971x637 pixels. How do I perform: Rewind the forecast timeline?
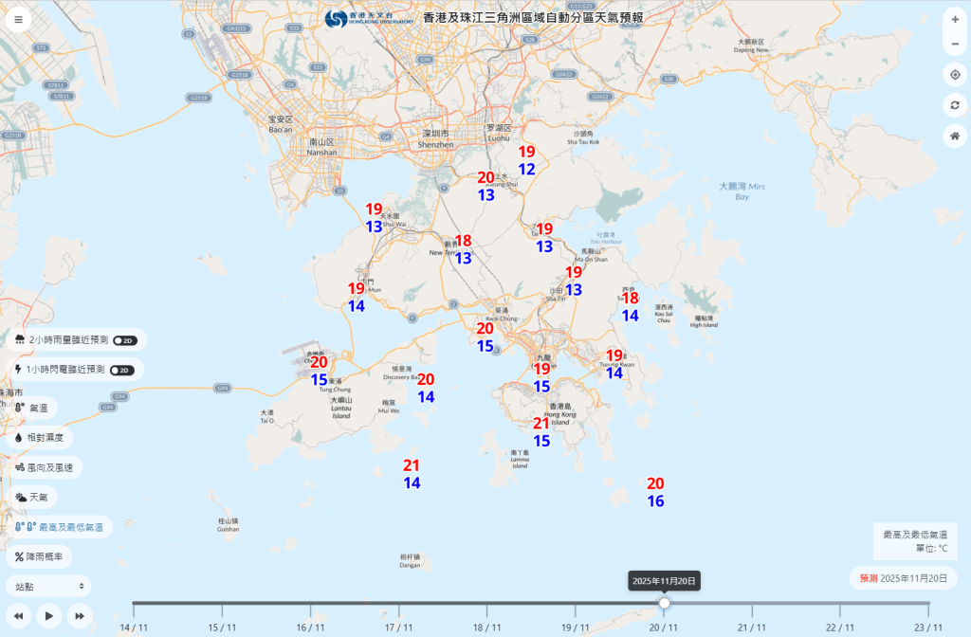pos(18,616)
